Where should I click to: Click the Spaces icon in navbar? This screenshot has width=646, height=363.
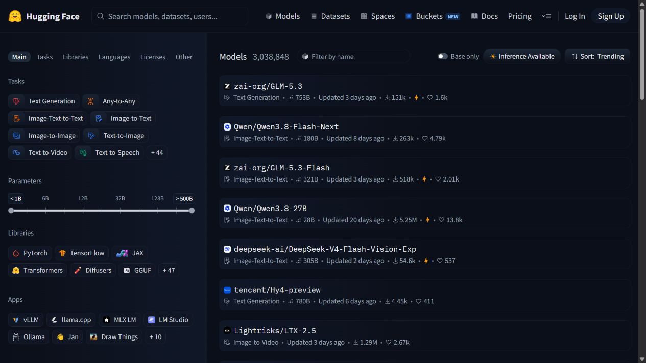pos(364,16)
